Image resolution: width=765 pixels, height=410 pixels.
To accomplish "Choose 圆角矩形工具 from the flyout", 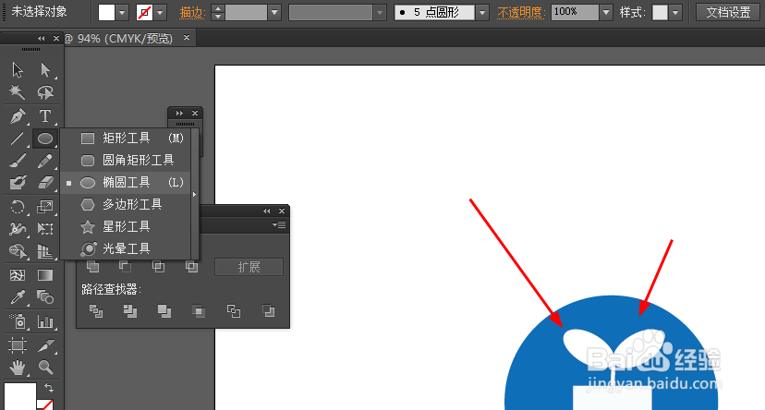I will pos(126,160).
